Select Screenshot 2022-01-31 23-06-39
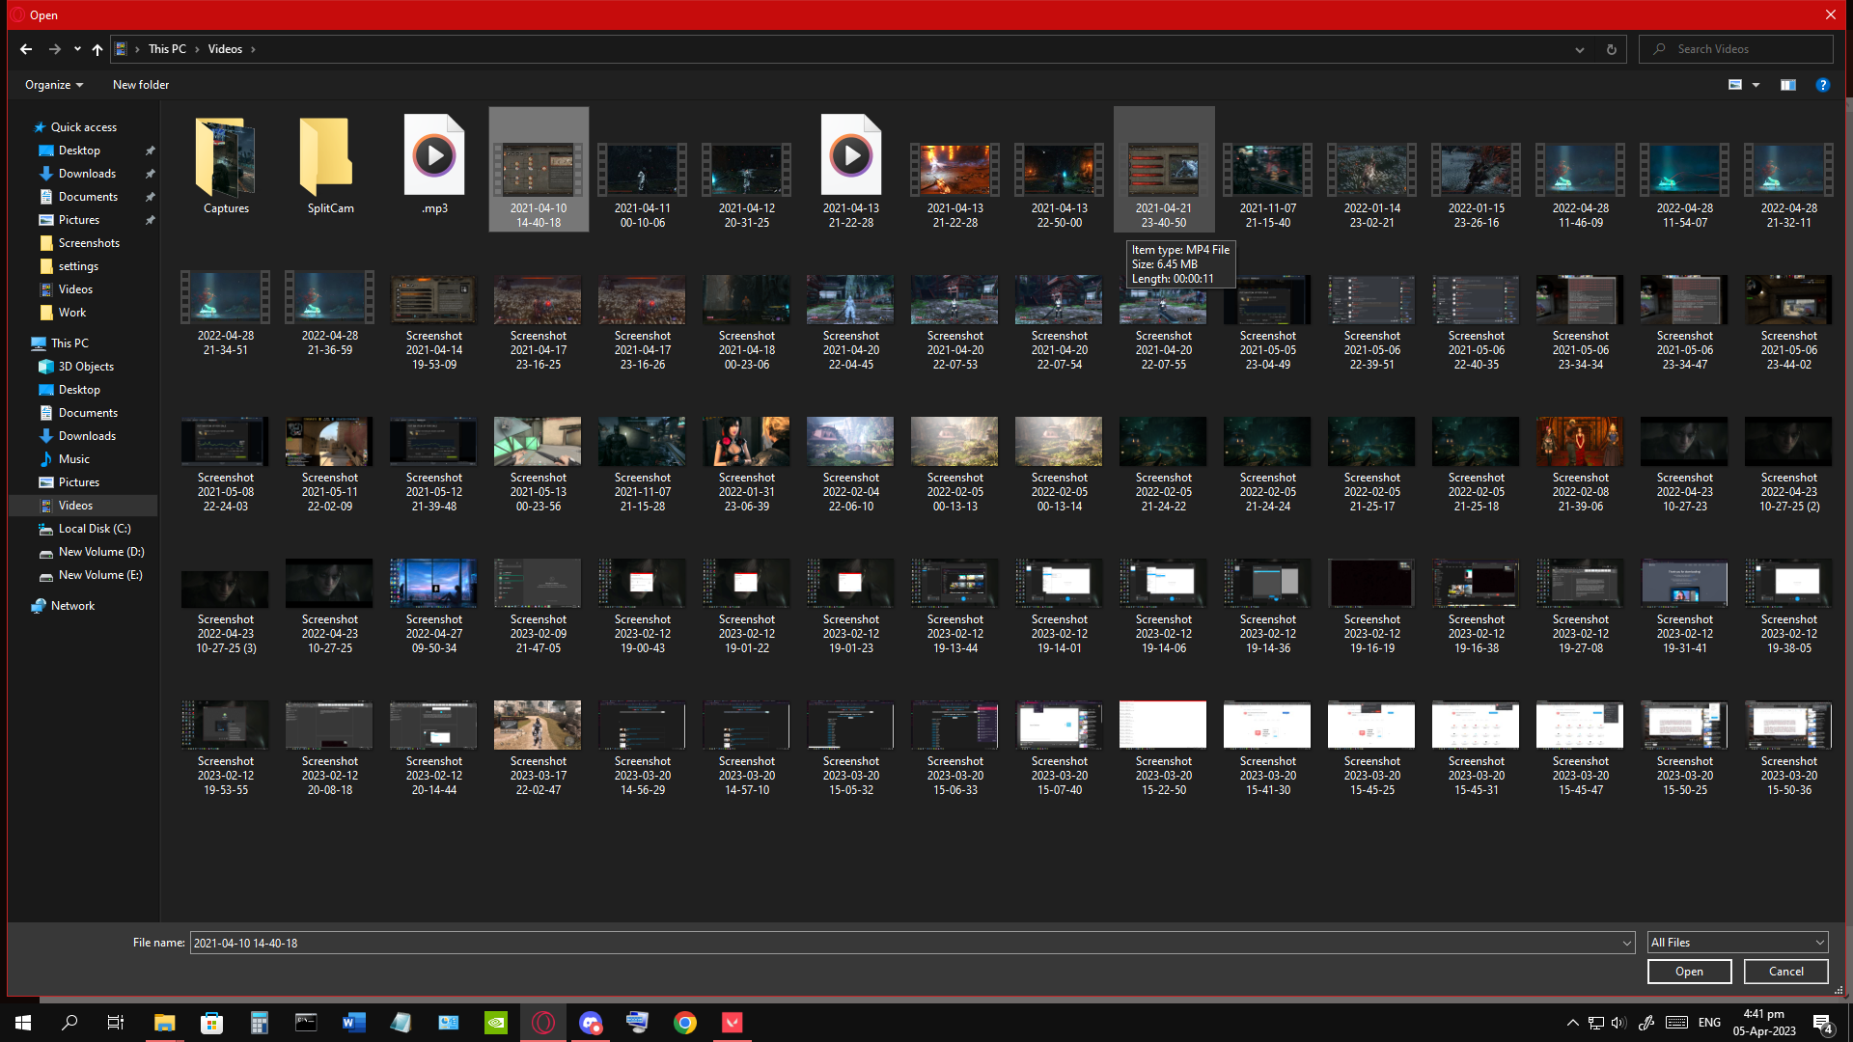This screenshot has width=1853, height=1042. click(x=747, y=465)
